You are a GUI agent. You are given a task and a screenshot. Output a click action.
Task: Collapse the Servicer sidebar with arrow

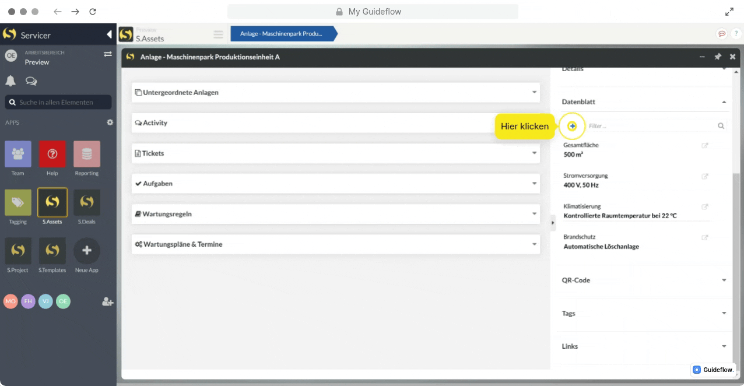(x=109, y=35)
